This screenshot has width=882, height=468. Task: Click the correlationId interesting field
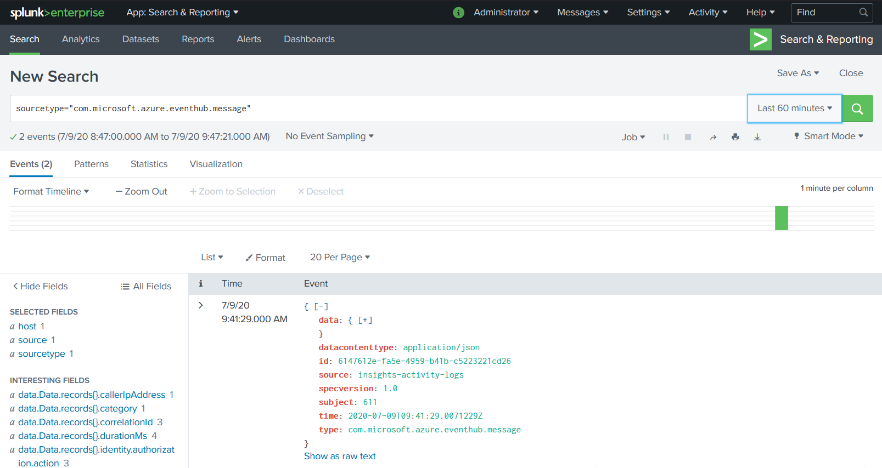(x=86, y=422)
